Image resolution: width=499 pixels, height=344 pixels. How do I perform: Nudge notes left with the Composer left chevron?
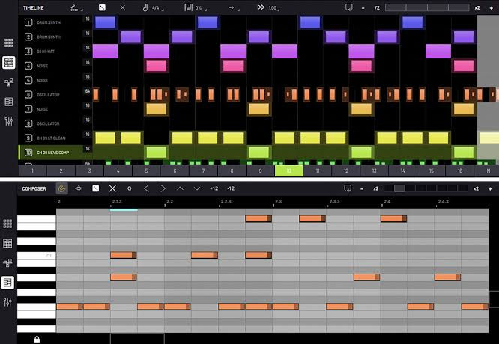click(x=146, y=188)
